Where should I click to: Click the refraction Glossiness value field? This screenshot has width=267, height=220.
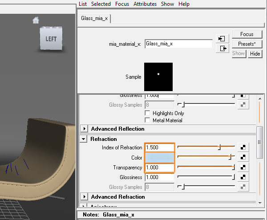click(159, 177)
